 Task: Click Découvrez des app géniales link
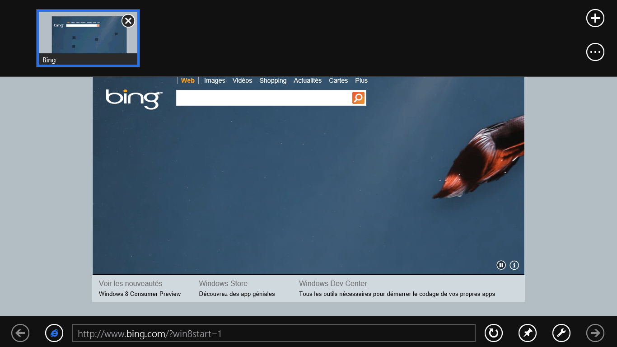tap(237, 294)
